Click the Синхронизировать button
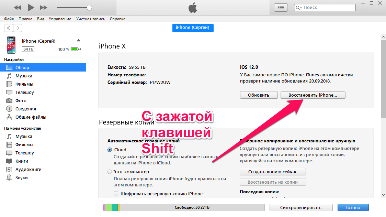Viewport: 386px width, 217px height. tap(301, 207)
